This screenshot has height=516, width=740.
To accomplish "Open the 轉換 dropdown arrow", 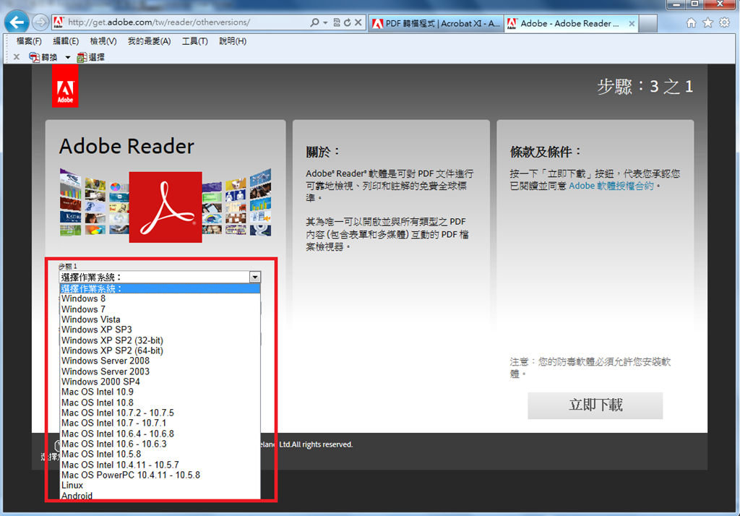I will [x=67, y=58].
